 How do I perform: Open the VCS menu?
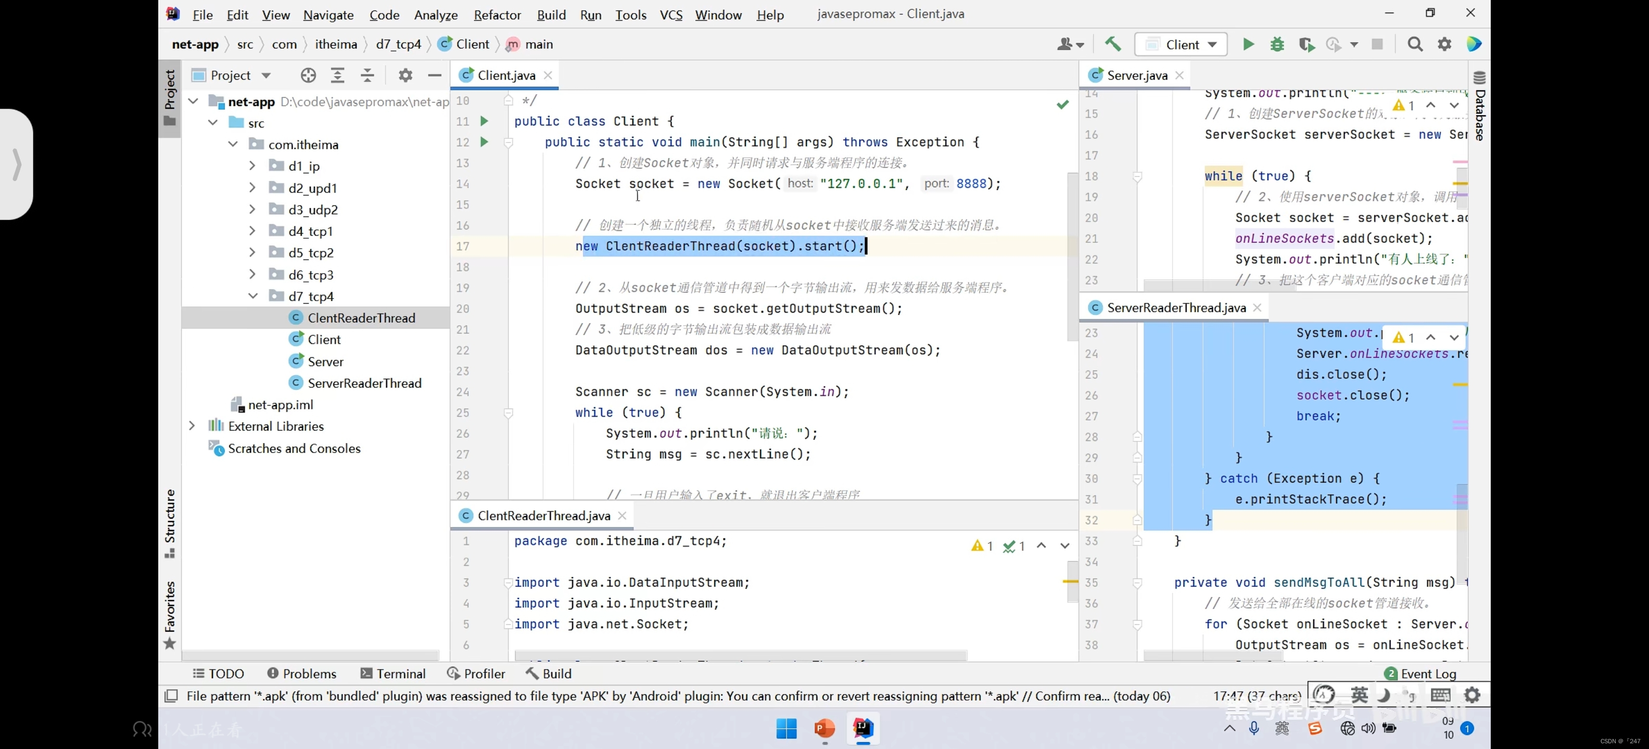pos(671,14)
